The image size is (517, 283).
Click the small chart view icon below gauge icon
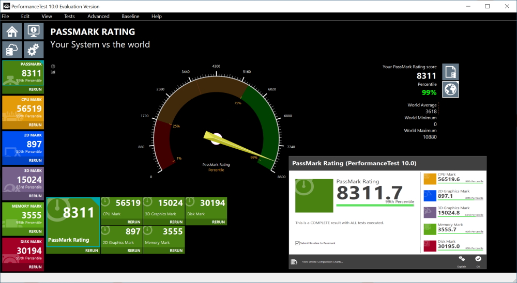(53, 72)
